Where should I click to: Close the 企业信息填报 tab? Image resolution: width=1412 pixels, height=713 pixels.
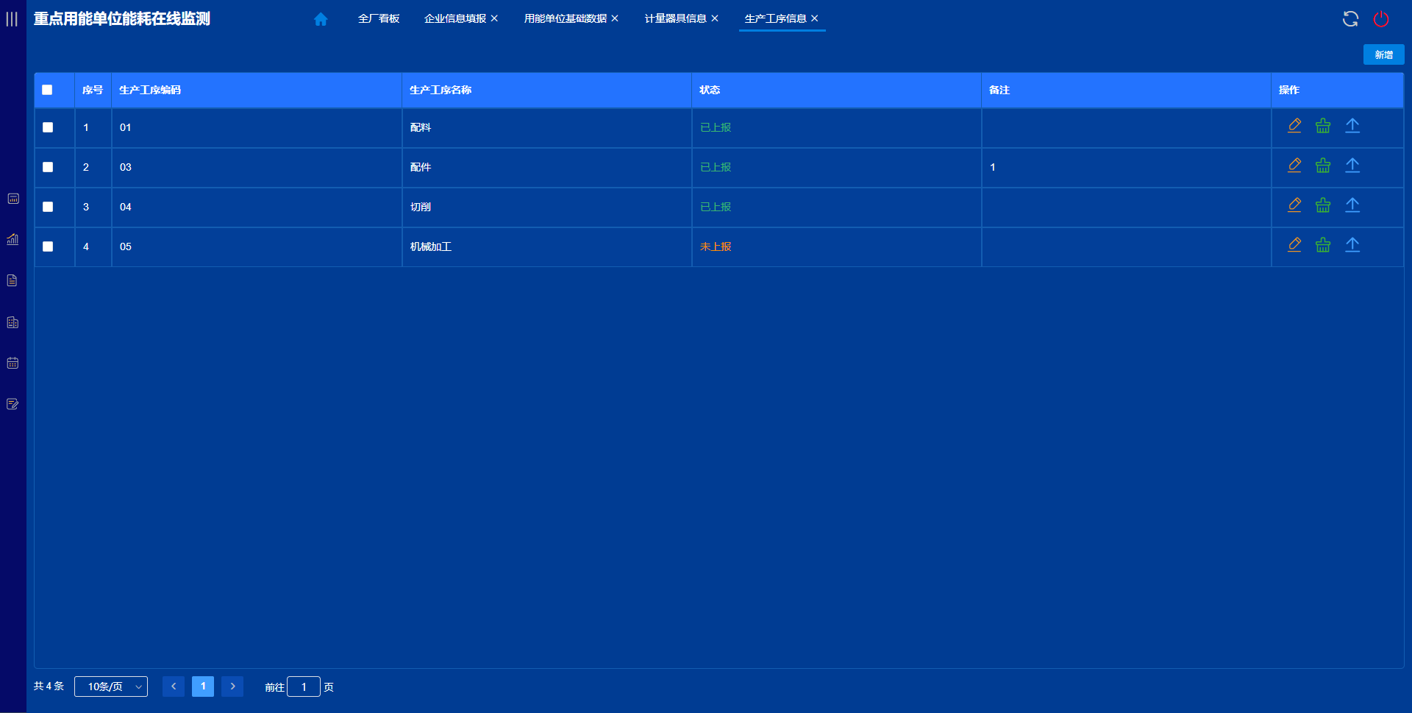coord(494,18)
